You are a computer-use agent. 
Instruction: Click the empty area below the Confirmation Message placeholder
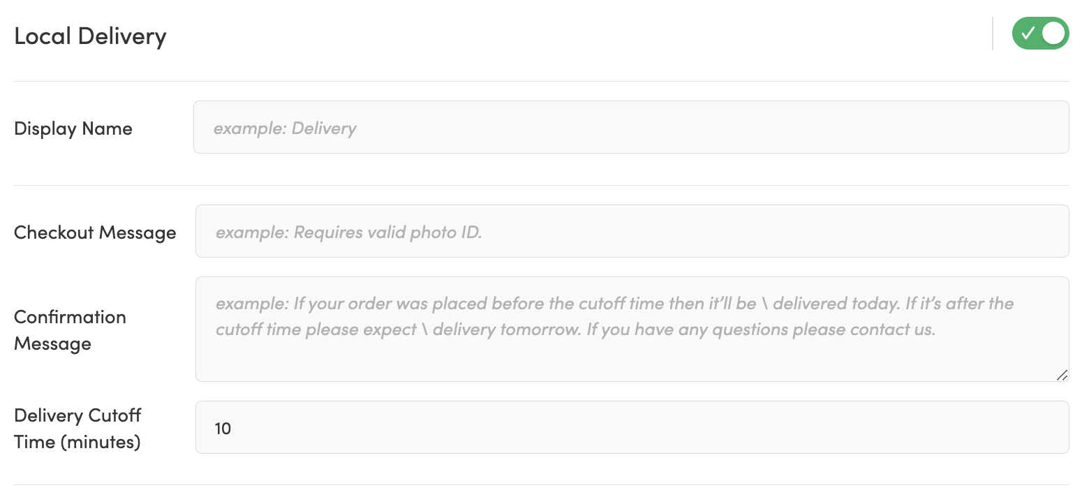pyautogui.click(x=628, y=361)
